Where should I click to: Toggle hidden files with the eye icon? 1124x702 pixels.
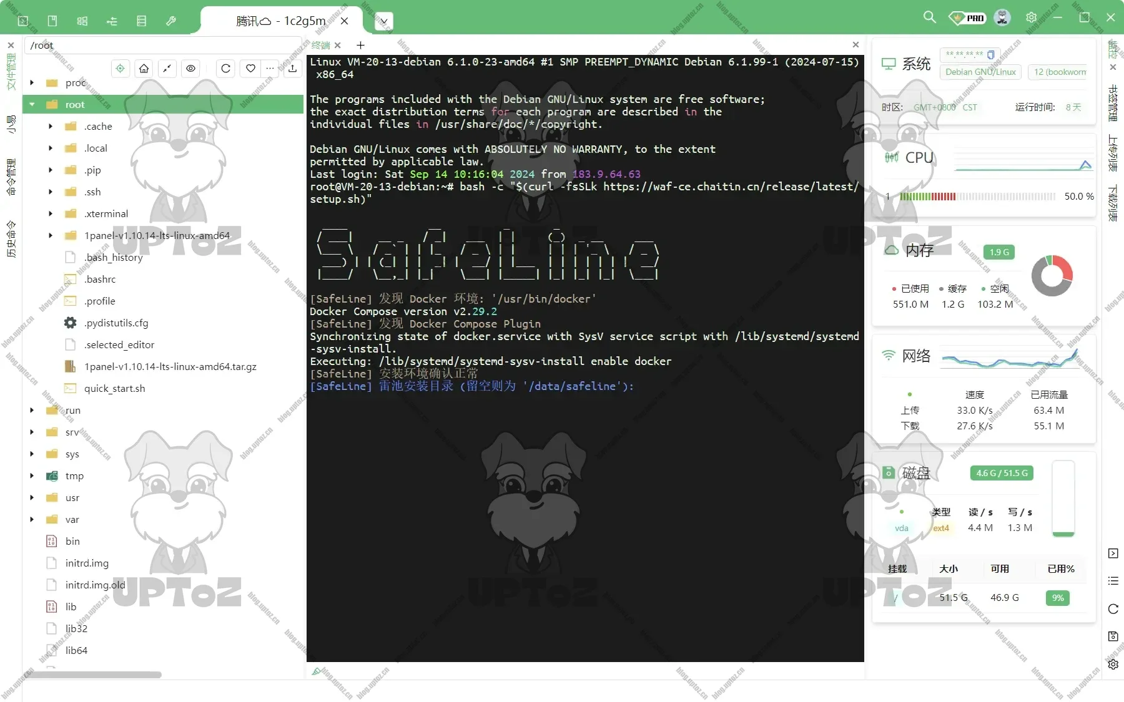point(191,69)
